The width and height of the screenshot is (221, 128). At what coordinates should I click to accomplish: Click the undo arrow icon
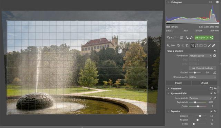(x=168, y=38)
